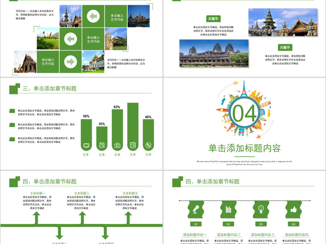The height and width of the screenshot is (244, 326).
Task: Click the 详写内容 paragraph beside the palace photo
Action: pos(126,64)
